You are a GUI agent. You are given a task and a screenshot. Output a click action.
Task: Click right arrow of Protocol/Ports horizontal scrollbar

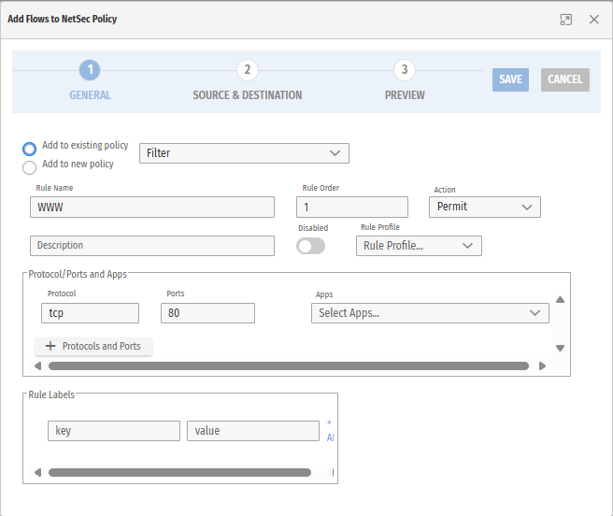click(x=542, y=366)
